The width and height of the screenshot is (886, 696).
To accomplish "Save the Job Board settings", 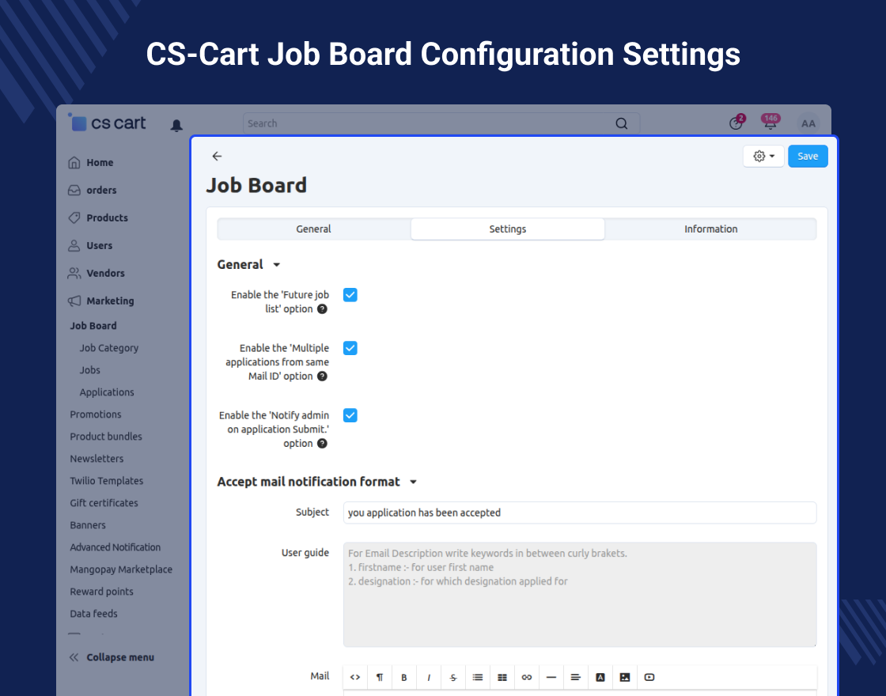I will tap(808, 157).
